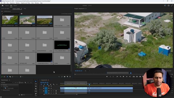Click Timeline Display Settings wrench
The height and width of the screenshot is (98, 174).
coord(54,84)
